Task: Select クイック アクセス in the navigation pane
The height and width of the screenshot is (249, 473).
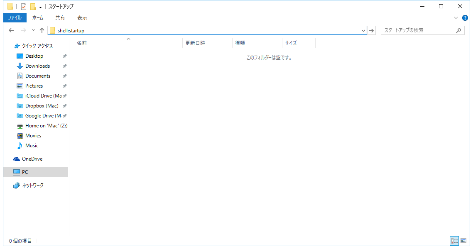Action: (37, 46)
